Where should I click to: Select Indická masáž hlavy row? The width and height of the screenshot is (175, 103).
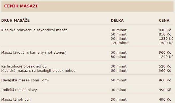pos(87,90)
